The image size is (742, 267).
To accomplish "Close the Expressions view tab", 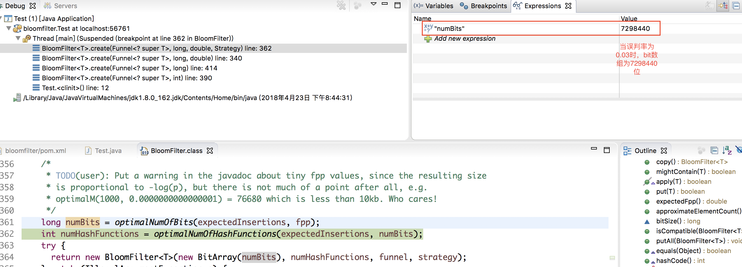I will click(568, 6).
